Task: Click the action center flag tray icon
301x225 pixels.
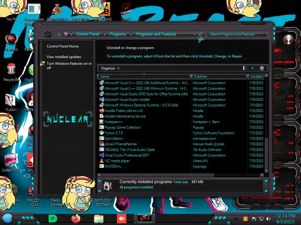Action: point(254,219)
